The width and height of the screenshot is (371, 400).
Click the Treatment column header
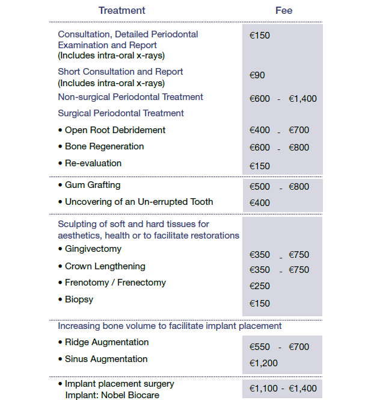click(121, 10)
